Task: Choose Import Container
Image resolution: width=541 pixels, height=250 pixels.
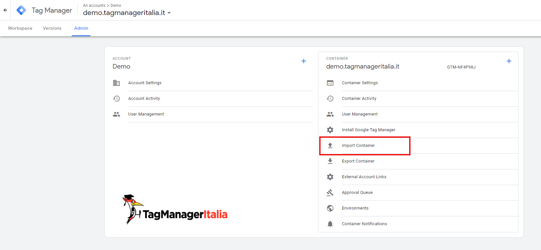Action: [x=358, y=146]
